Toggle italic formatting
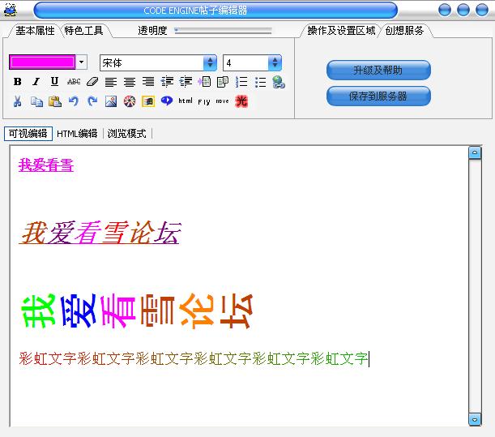 tap(36, 82)
